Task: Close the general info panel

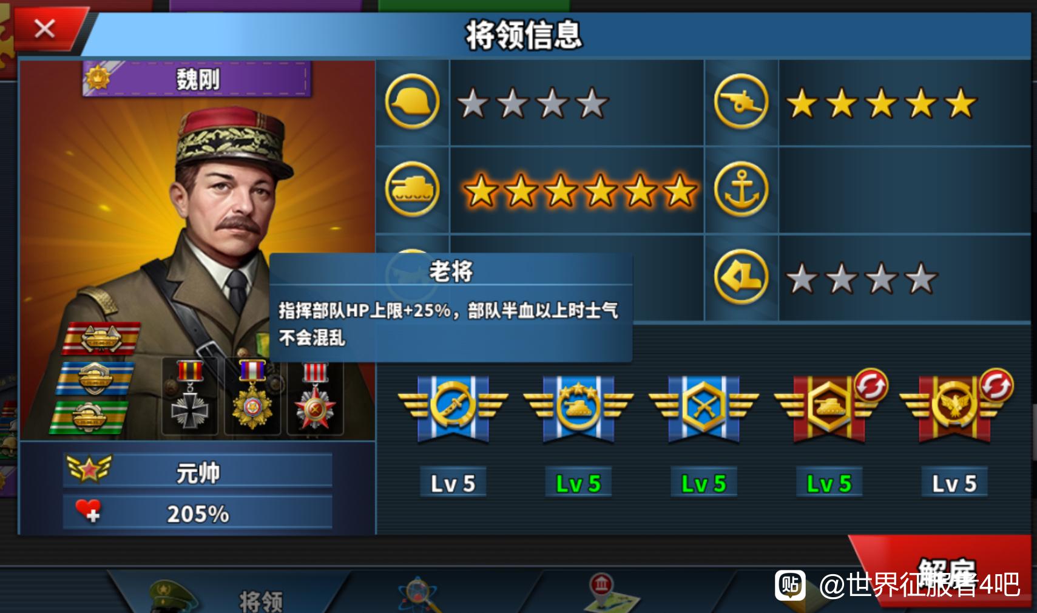Action: 46,28
